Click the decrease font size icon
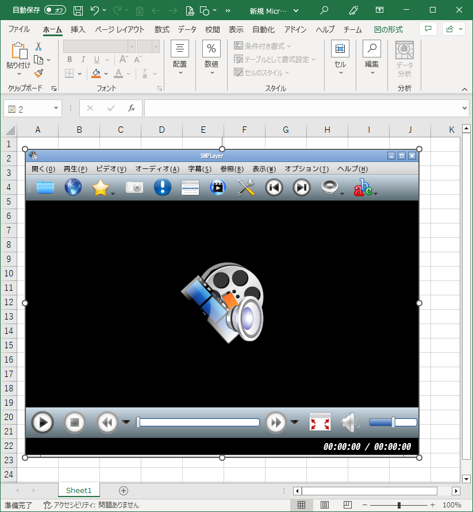The image size is (473, 512). (138, 59)
